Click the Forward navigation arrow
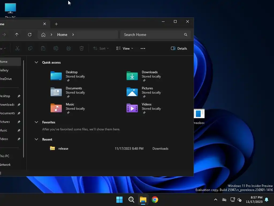274x206 pixels. tap(4, 35)
